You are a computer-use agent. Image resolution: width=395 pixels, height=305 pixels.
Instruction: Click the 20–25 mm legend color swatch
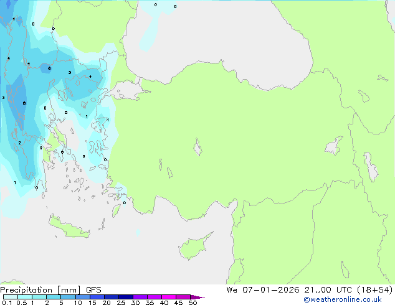pos(112,297)
